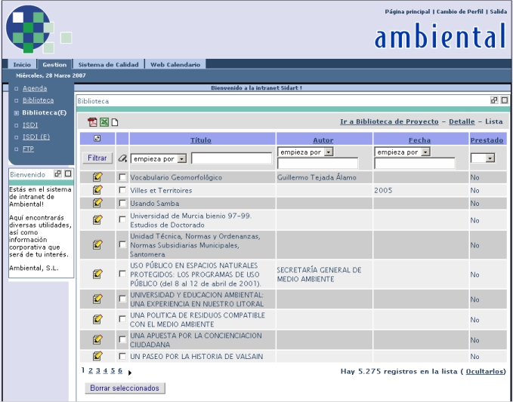Open Fecha filter 'empieza por' dropdown

point(402,152)
